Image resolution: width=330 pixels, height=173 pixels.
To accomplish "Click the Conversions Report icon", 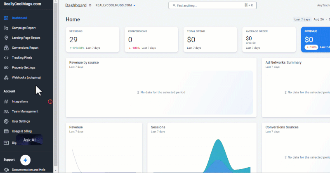I will [x=6, y=48].
